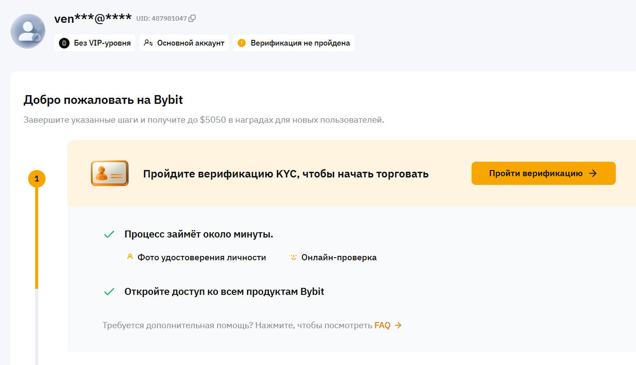
Task: Click the profile avatar edit icon
Action: [x=37, y=38]
